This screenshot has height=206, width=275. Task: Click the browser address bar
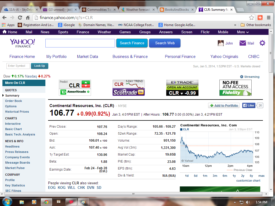click(x=144, y=17)
